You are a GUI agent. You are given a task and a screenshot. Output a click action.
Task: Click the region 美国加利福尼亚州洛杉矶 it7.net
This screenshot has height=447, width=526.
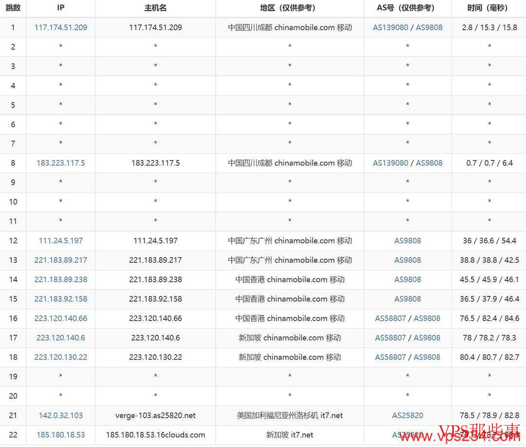(289, 415)
